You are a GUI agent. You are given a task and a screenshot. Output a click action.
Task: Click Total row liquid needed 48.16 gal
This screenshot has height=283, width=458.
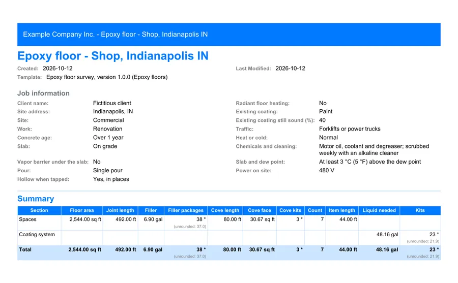(x=387, y=249)
